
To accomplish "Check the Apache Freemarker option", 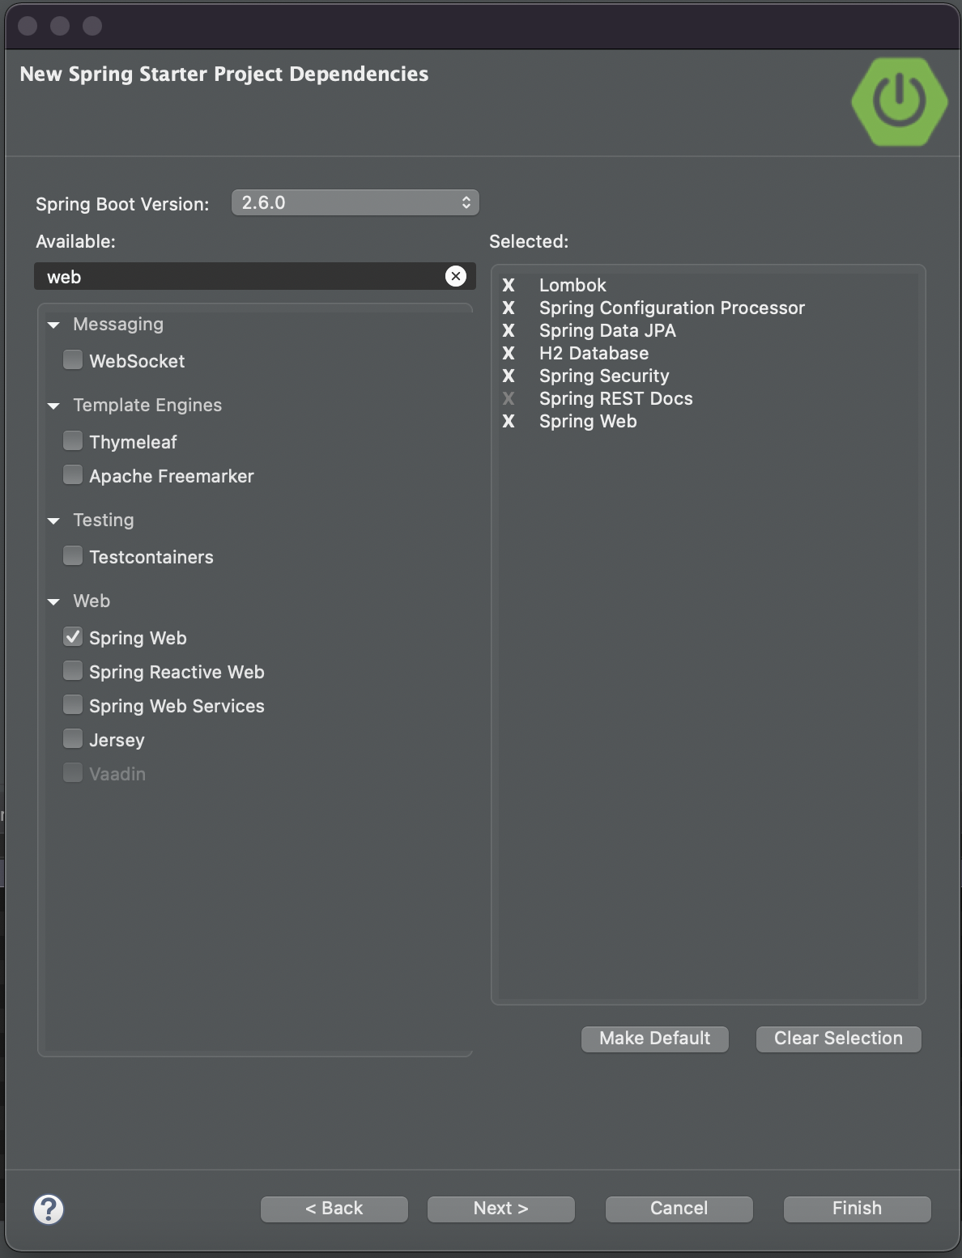I will 73,474.
